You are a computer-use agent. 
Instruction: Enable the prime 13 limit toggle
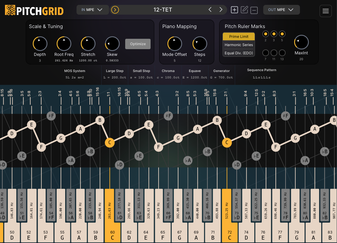click(x=282, y=53)
